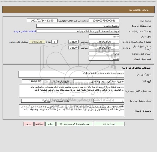Click the 'جزئیات اطلاعات نیاز' header title
This screenshot has height=152, width=157.
[x=139, y=10]
